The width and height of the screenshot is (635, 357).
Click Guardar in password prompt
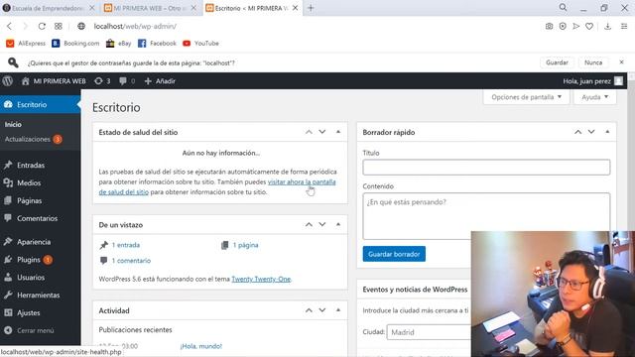click(557, 62)
